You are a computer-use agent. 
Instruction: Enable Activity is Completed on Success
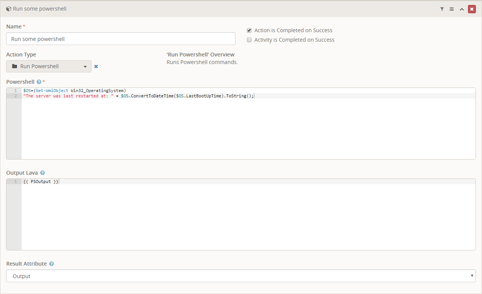[249, 40]
